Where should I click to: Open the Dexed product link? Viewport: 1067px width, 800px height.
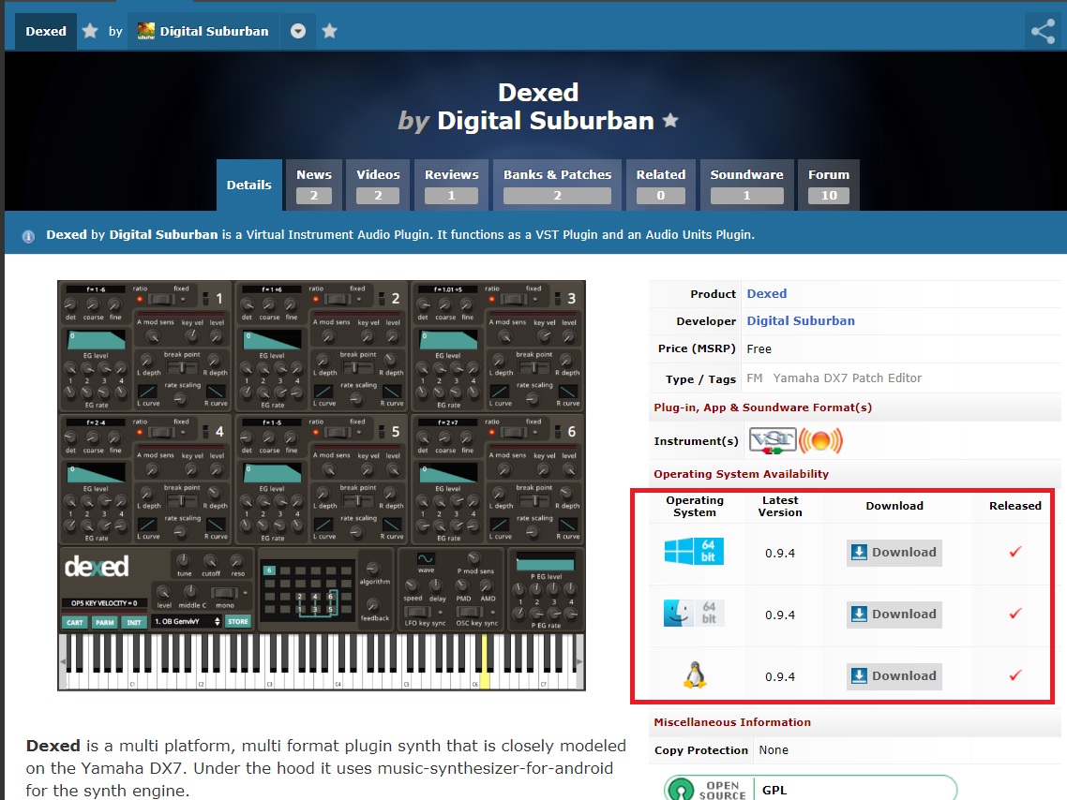click(766, 293)
